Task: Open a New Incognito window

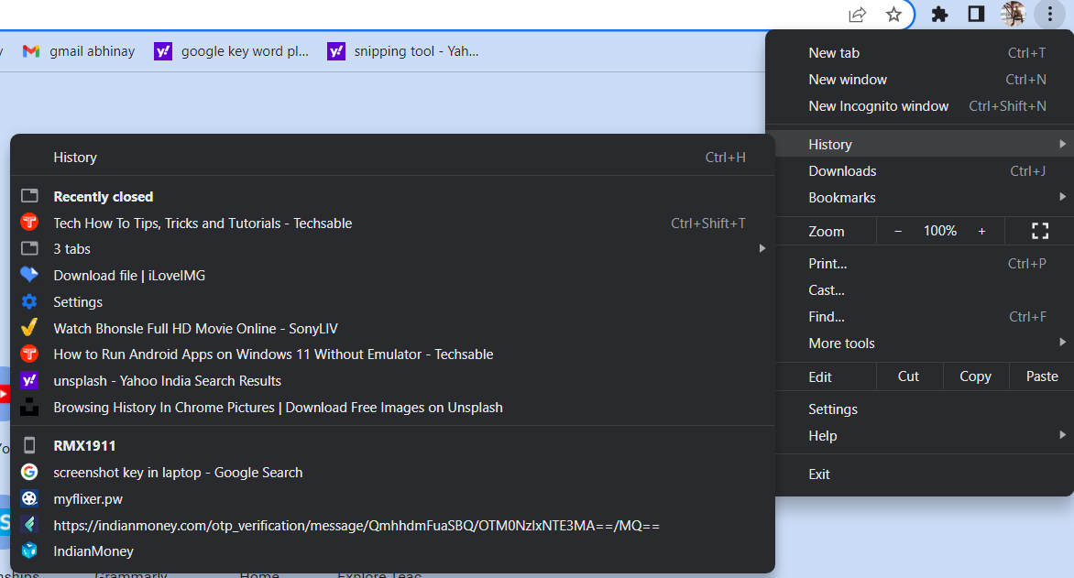Action: (x=920, y=106)
